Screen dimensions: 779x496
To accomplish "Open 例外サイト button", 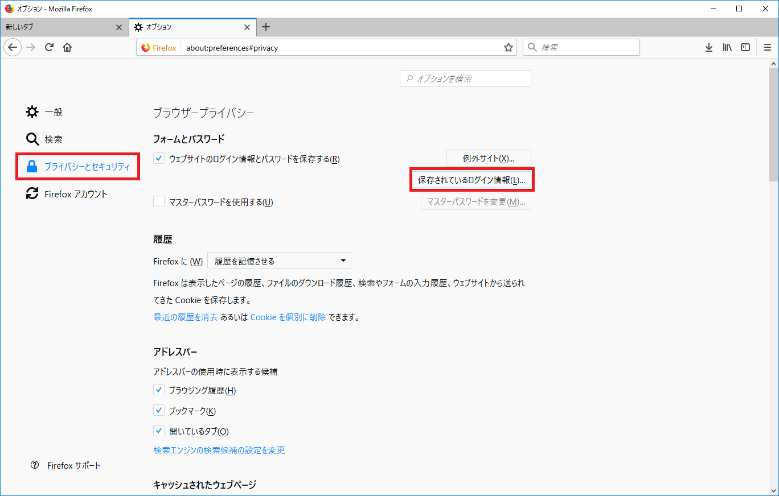I will tap(489, 158).
